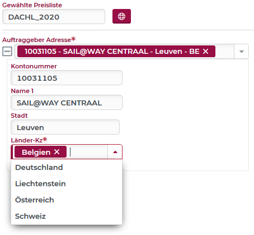This screenshot has width=254, height=235.
Task: Choose Österreich in the dropdown list
Action: (x=67, y=200)
